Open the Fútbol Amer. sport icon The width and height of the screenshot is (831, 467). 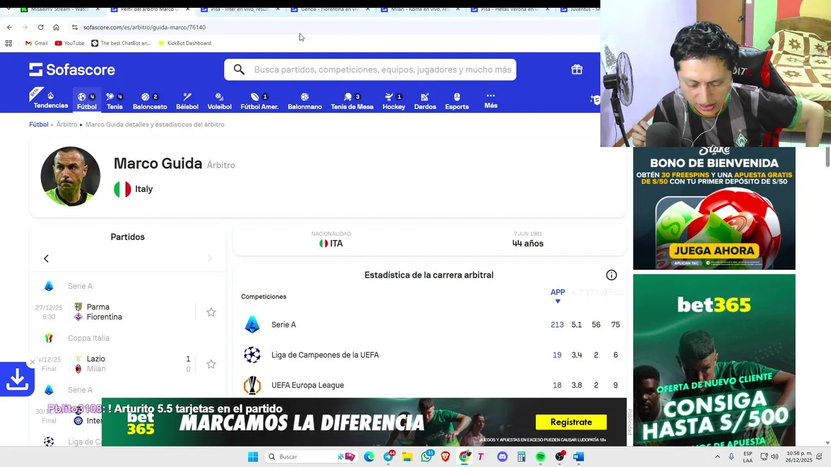point(260,101)
